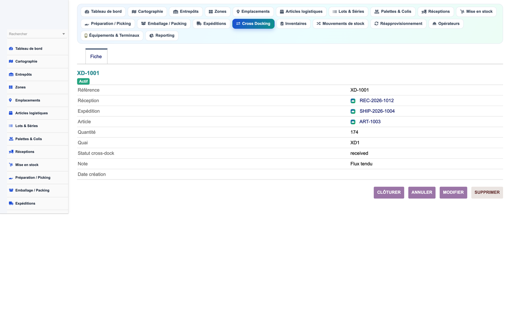The width and height of the screenshot is (512, 316).
Task: Open Expéditions in the top menu
Action: (x=211, y=24)
